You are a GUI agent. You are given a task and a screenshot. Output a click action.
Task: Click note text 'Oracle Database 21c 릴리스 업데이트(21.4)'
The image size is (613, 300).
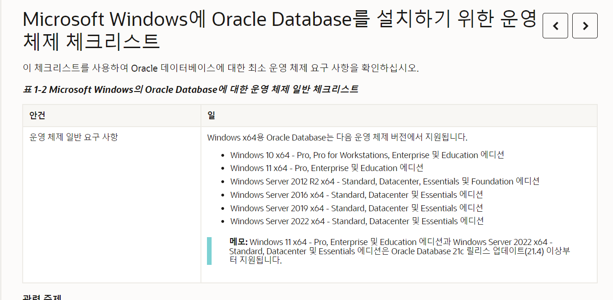(x=468, y=251)
